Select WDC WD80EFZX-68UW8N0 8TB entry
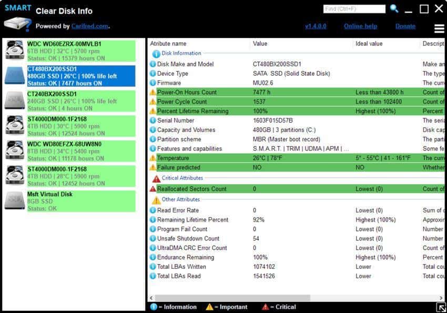This screenshot has height=313, width=447. pyautogui.click(x=81, y=152)
